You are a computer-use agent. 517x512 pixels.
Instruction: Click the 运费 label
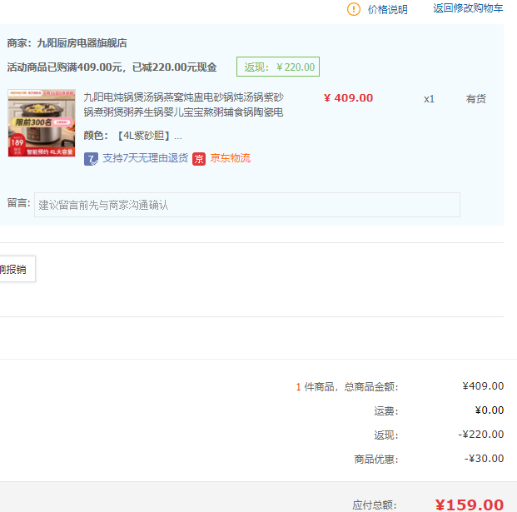386,410
